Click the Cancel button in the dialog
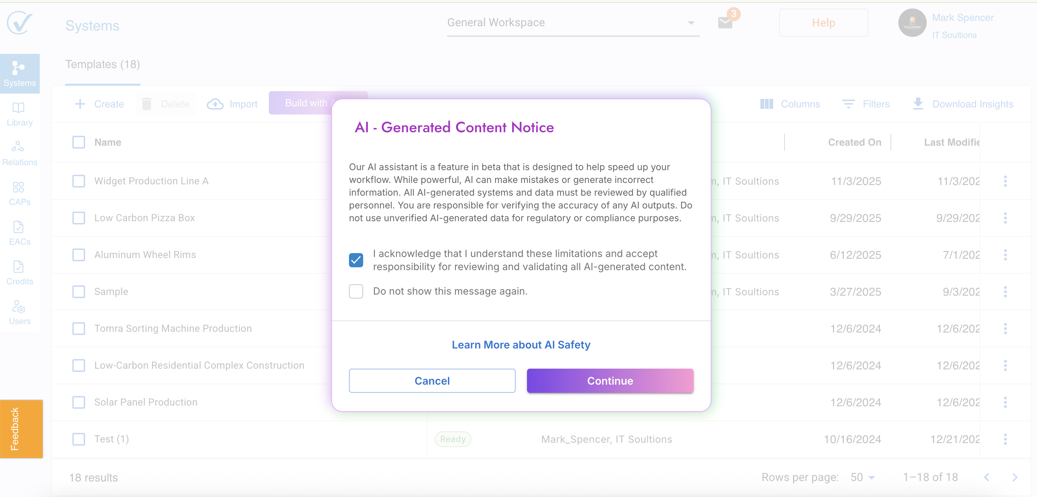Screen dimensions: 1037x497 432,381
